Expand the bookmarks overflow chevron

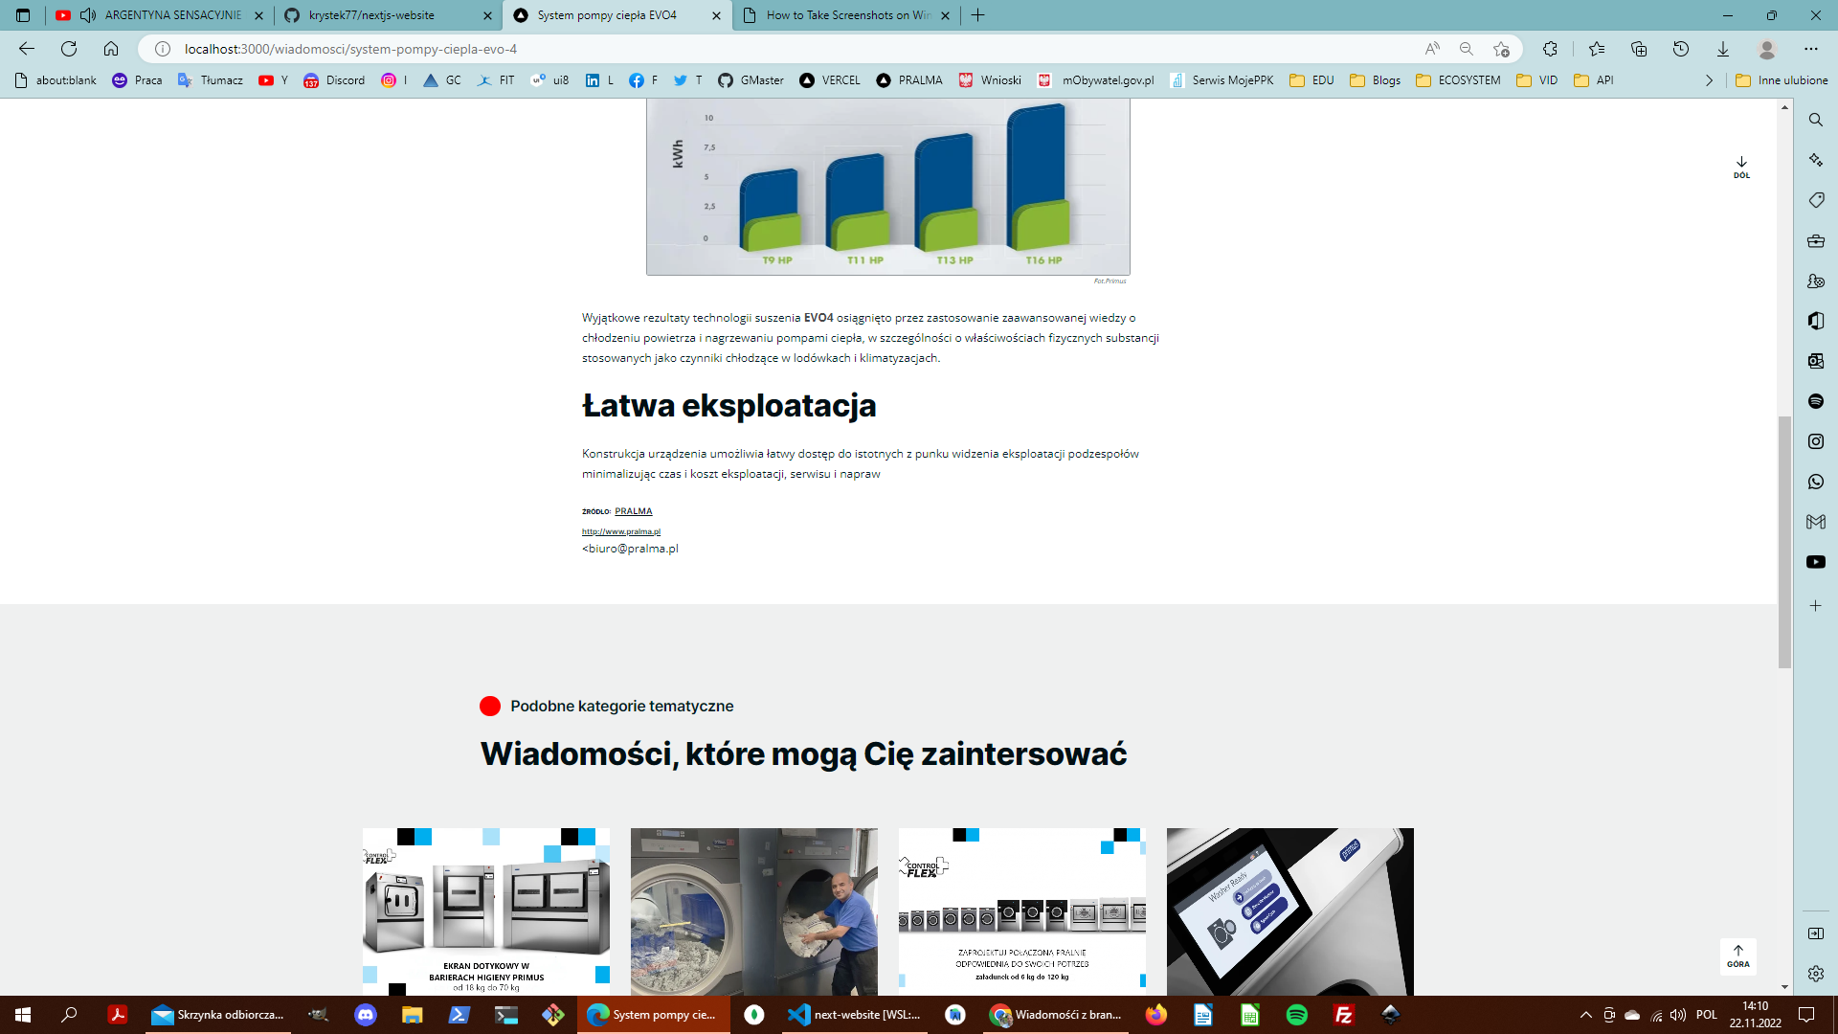click(x=1710, y=80)
